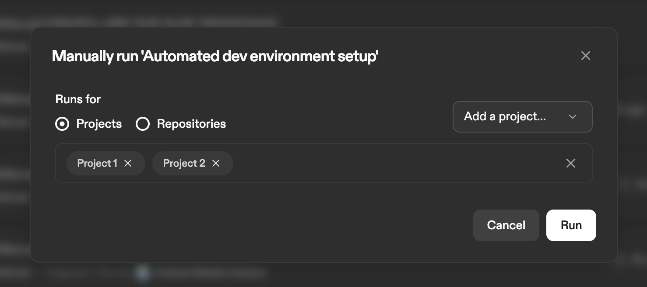
Task: Select the Repositories radio button
Action: tap(143, 124)
